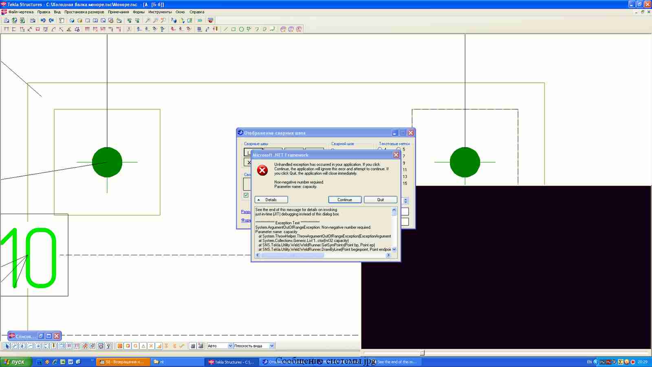Open the 'Плоскость вида' dropdown
Image resolution: width=652 pixels, height=367 pixels.
pyautogui.click(x=272, y=346)
